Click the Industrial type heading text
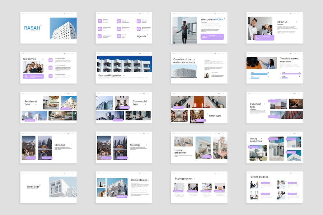323x215 pixels. click(x=255, y=105)
